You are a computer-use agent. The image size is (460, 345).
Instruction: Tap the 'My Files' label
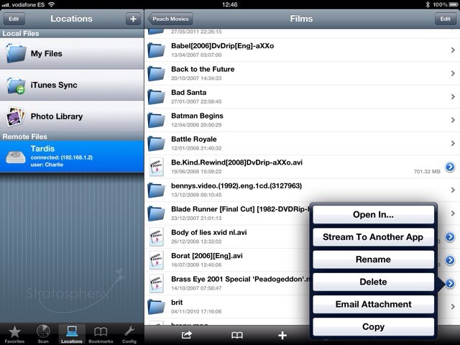click(46, 54)
